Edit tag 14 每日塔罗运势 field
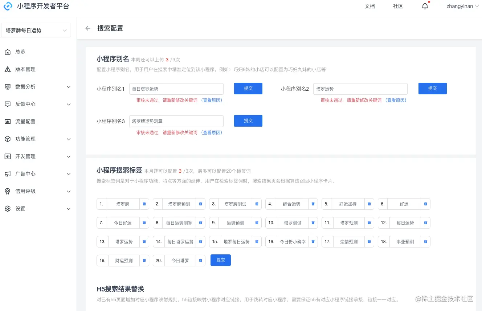 pyautogui.click(x=180, y=242)
